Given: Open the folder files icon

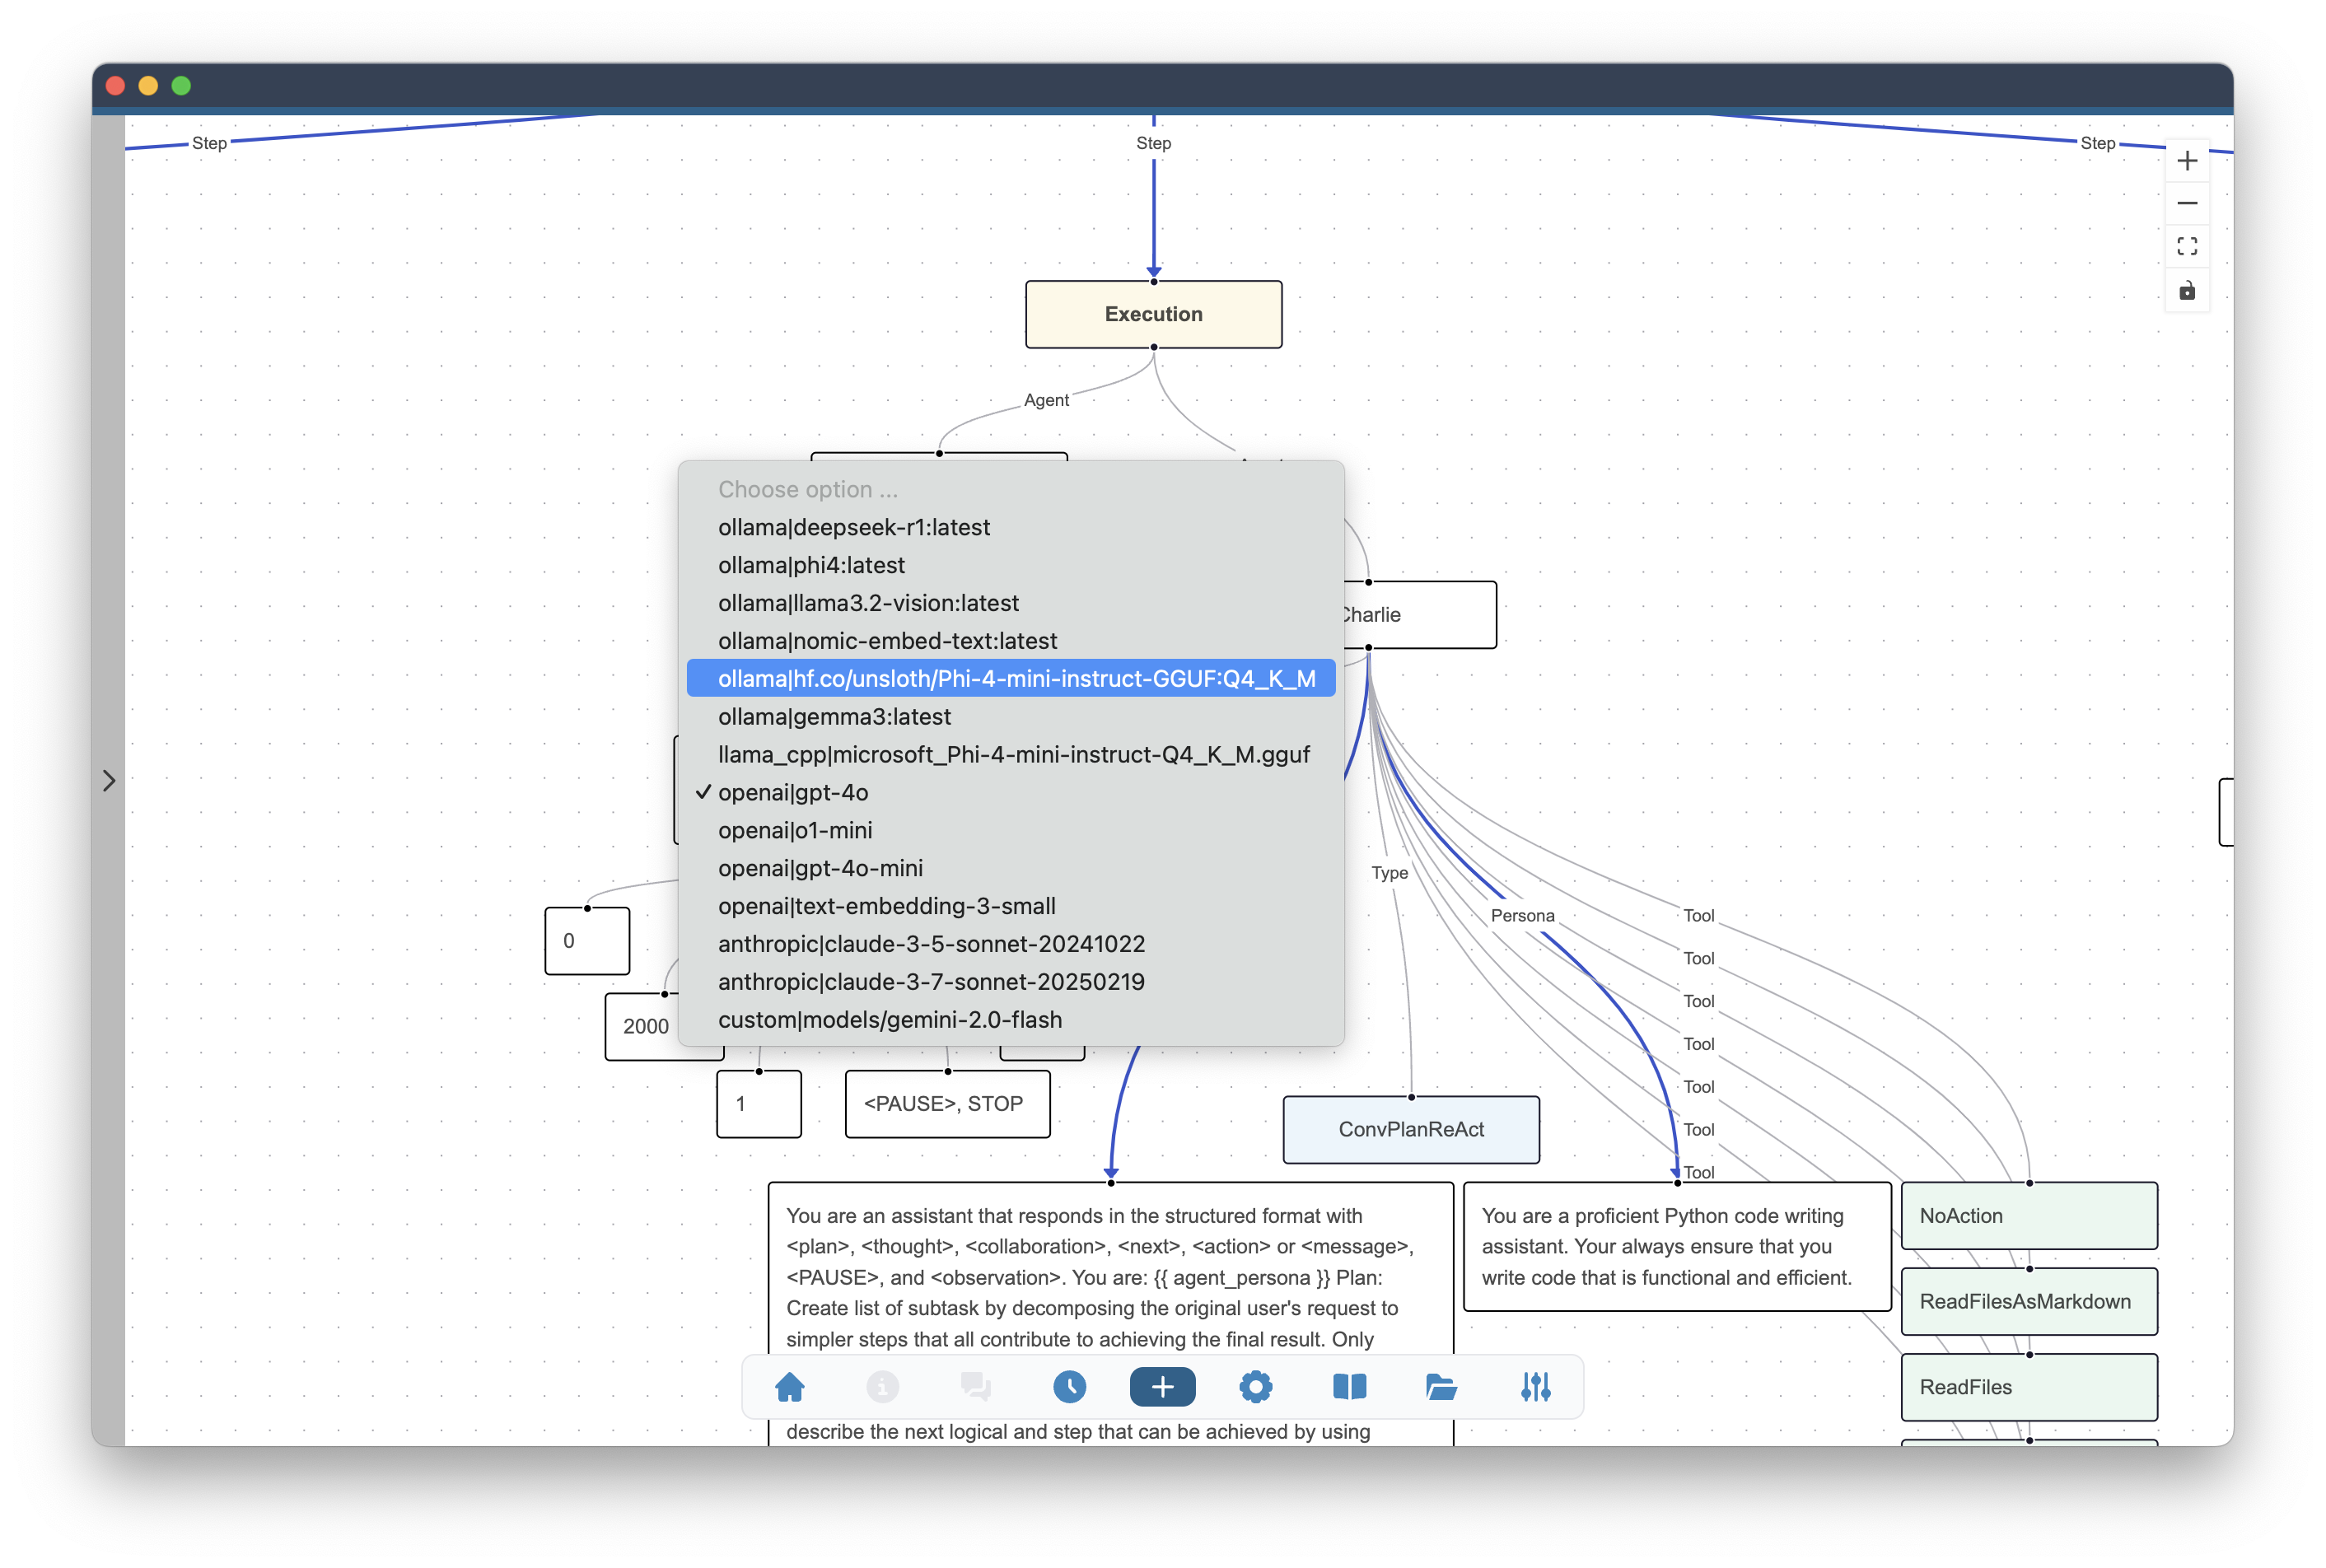Looking at the screenshot, I should point(1441,1387).
